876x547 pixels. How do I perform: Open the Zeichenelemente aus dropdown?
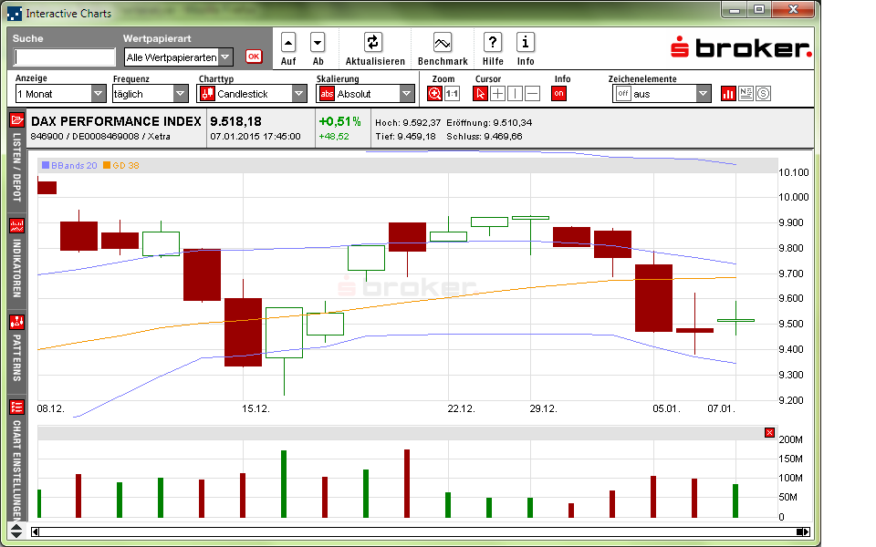point(662,94)
